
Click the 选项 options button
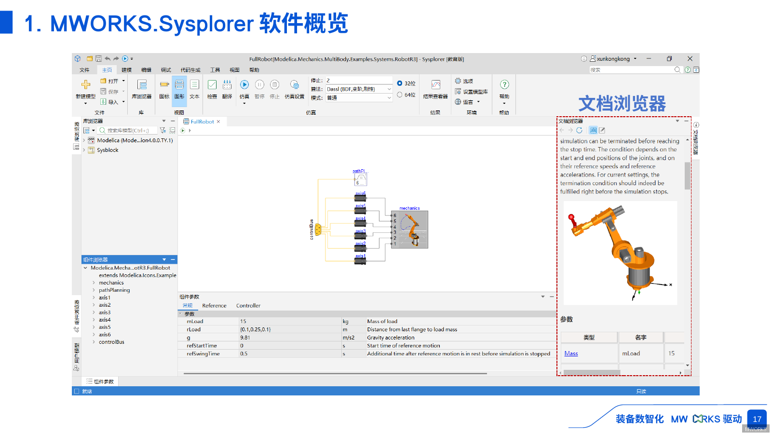(x=464, y=81)
